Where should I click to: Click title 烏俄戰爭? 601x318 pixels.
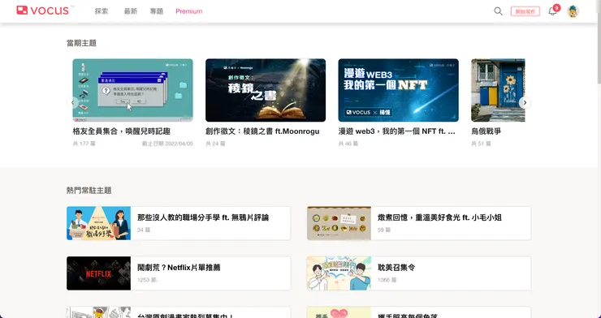point(486,131)
